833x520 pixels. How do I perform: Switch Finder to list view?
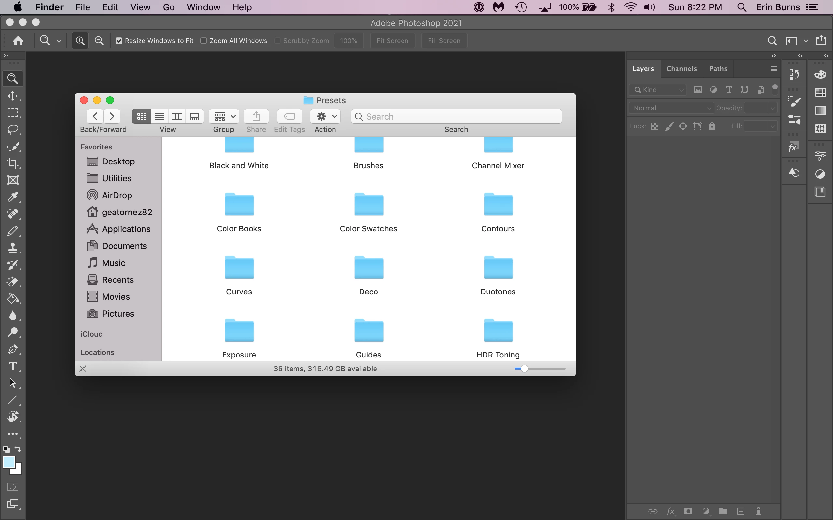[159, 116]
